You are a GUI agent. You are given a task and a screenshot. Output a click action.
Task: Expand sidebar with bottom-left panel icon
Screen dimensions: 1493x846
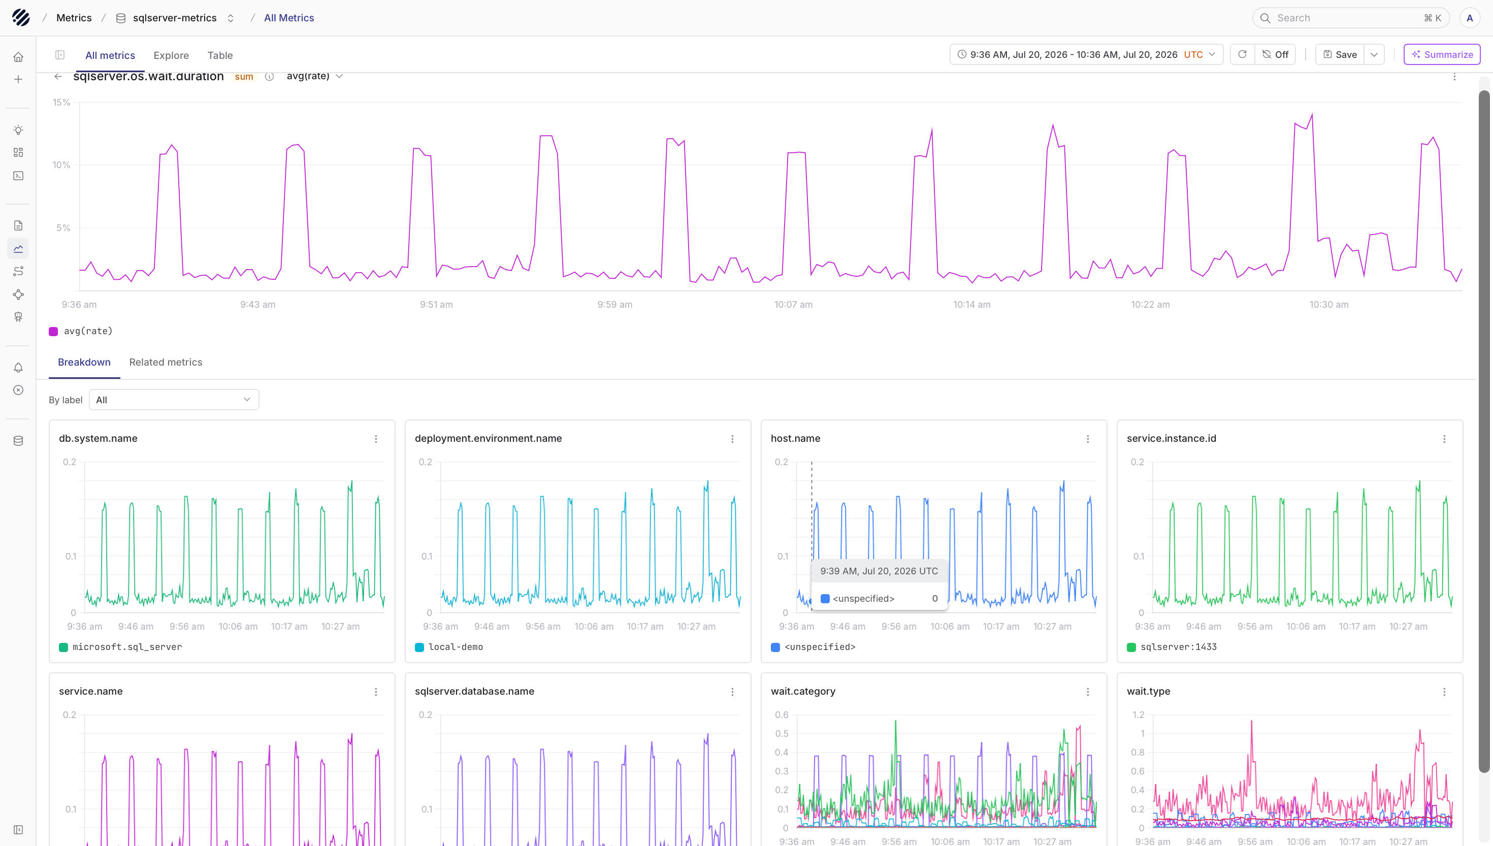18,830
